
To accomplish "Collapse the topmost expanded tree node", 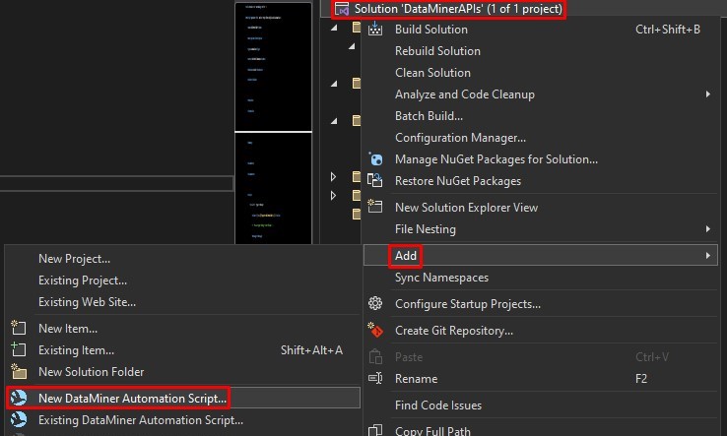I will 334,28.
